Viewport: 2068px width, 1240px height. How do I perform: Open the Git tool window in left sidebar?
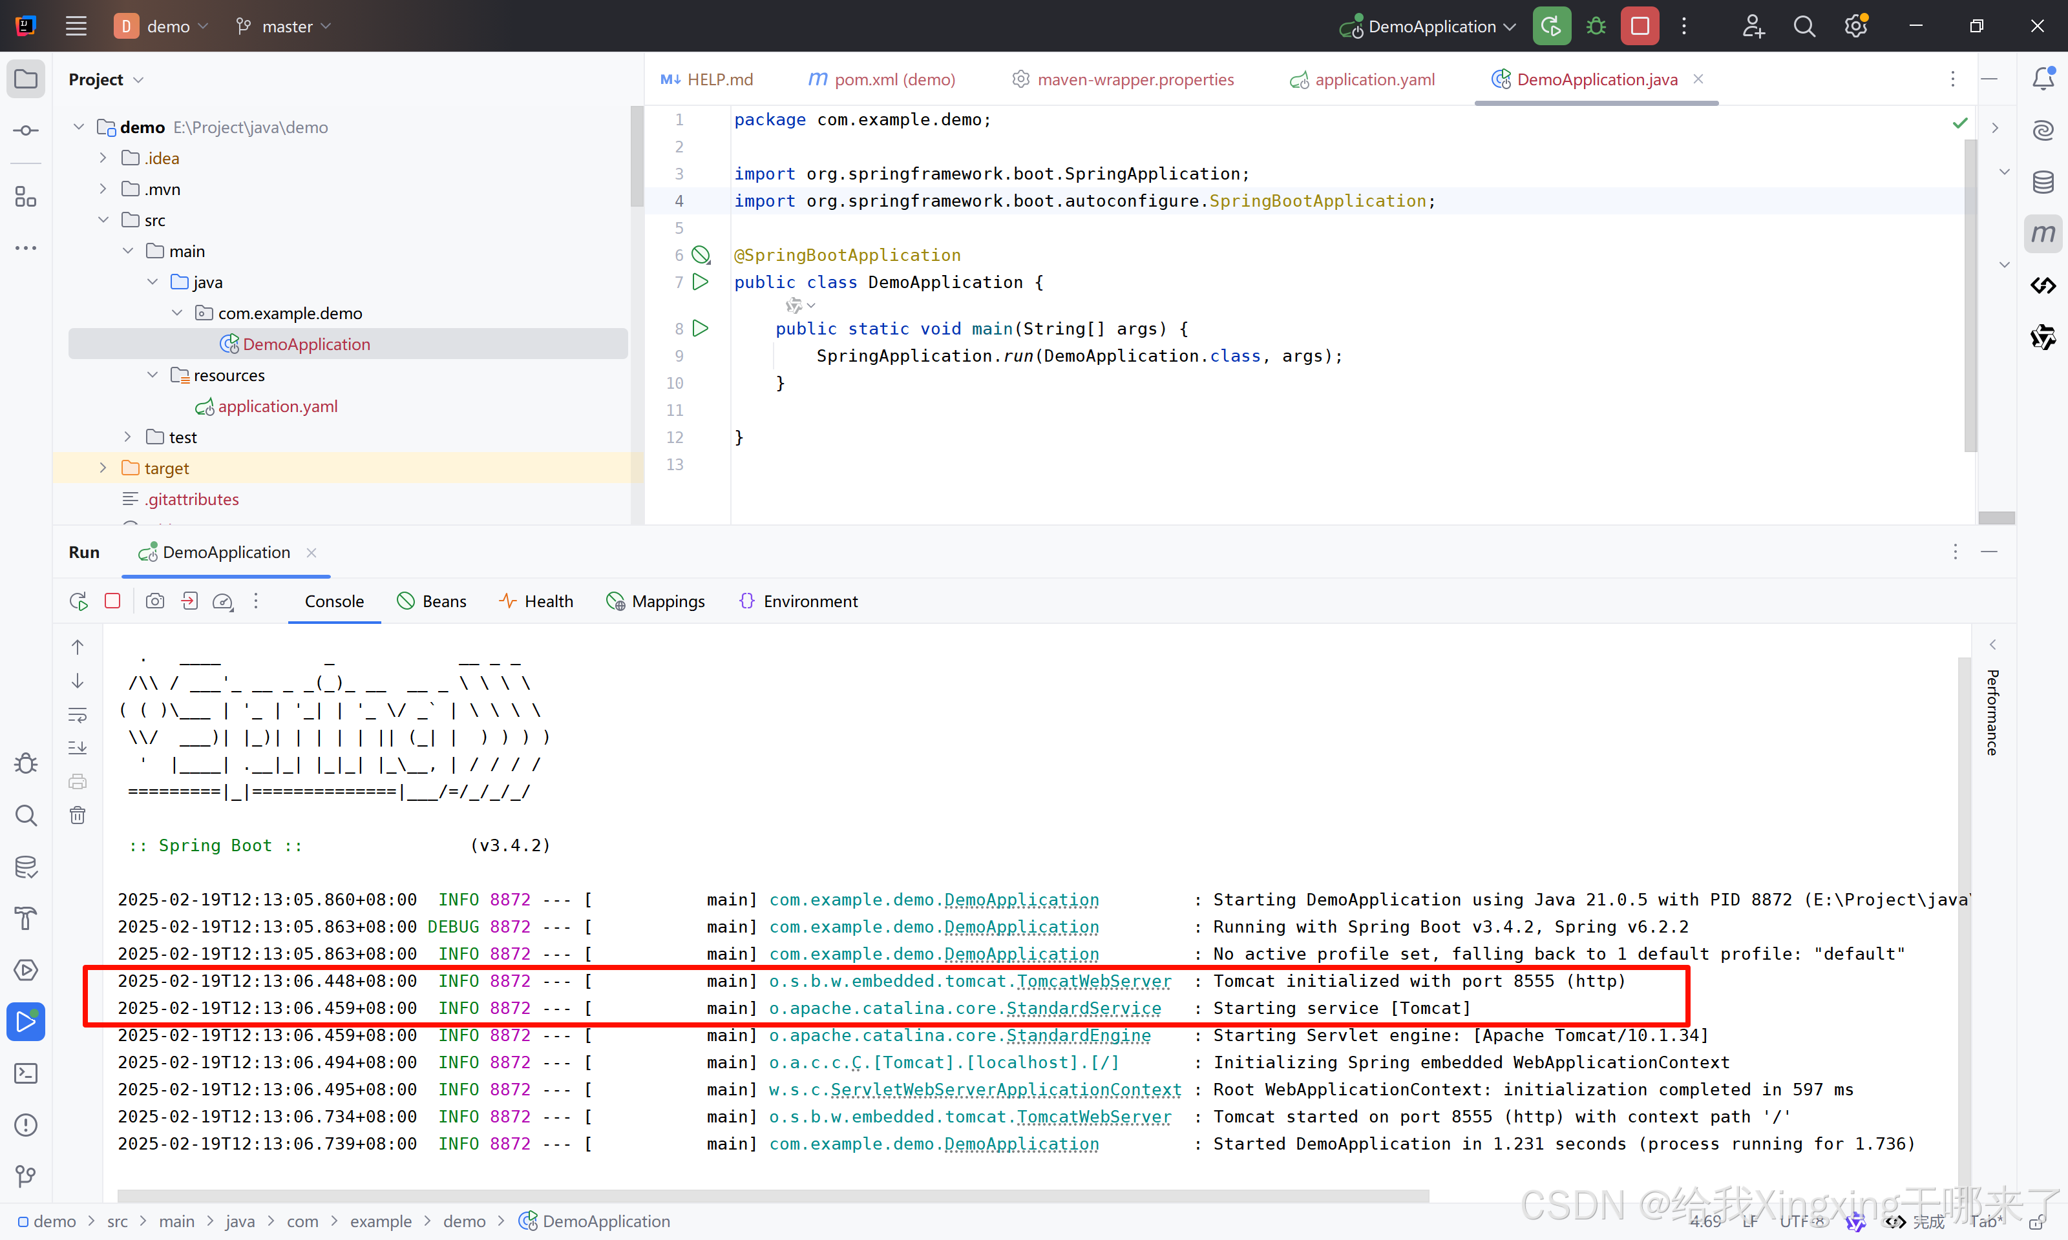tap(26, 1175)
